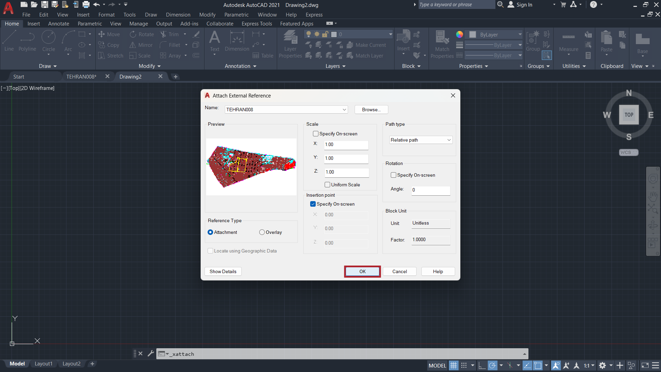Switch to the TEHRAN008 drawing tab

click(80, 76)
